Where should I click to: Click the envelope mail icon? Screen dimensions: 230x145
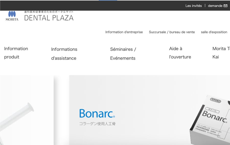coord(225,6)
